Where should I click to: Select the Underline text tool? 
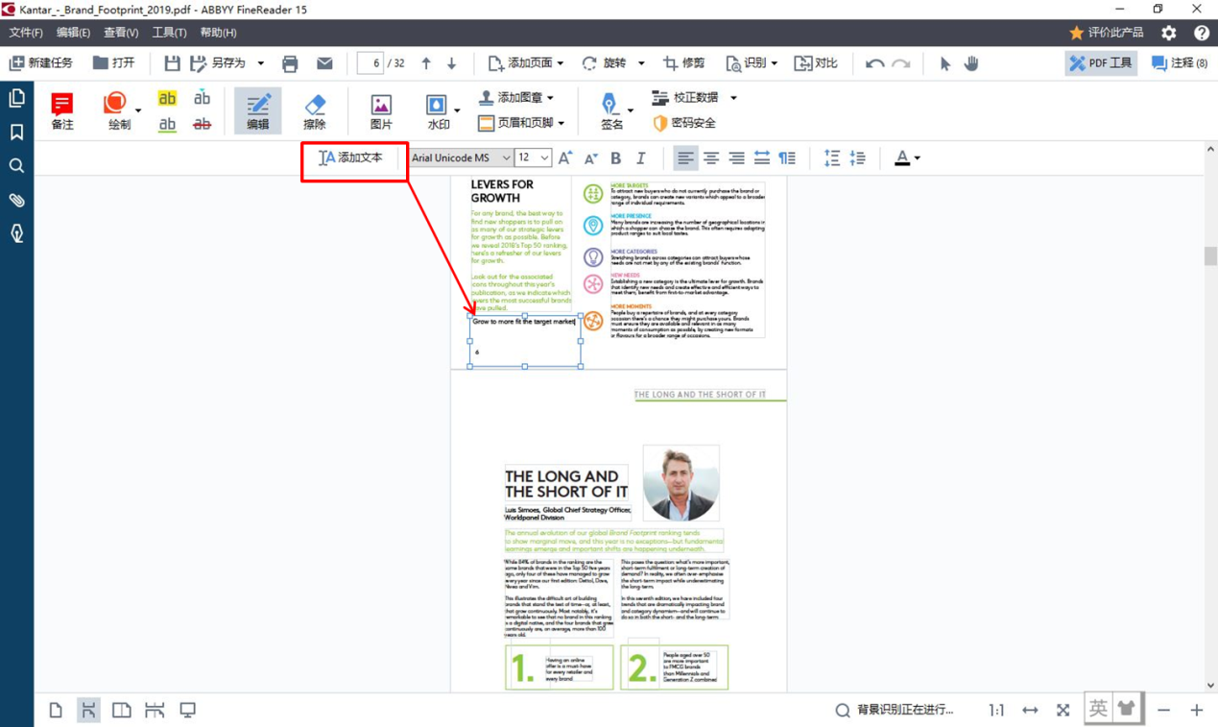point(167,124)
